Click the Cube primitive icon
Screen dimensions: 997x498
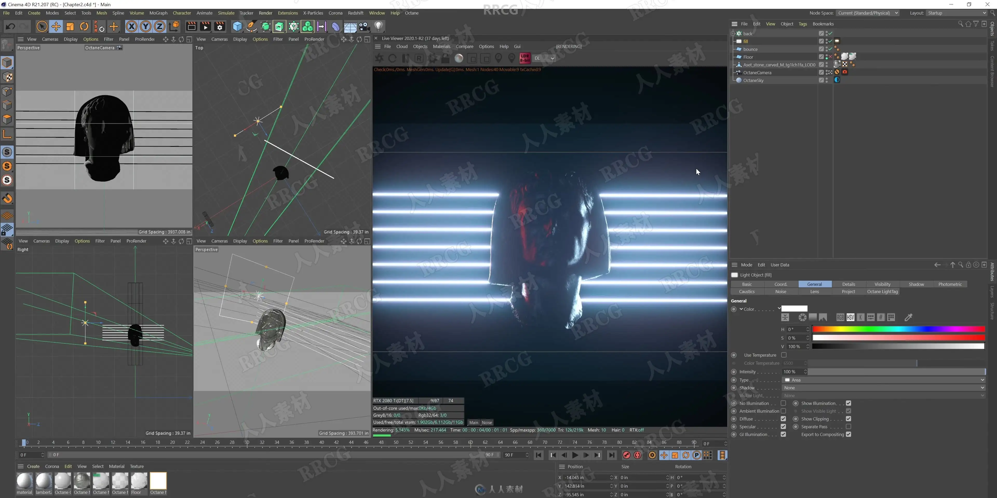click(237, 27)
